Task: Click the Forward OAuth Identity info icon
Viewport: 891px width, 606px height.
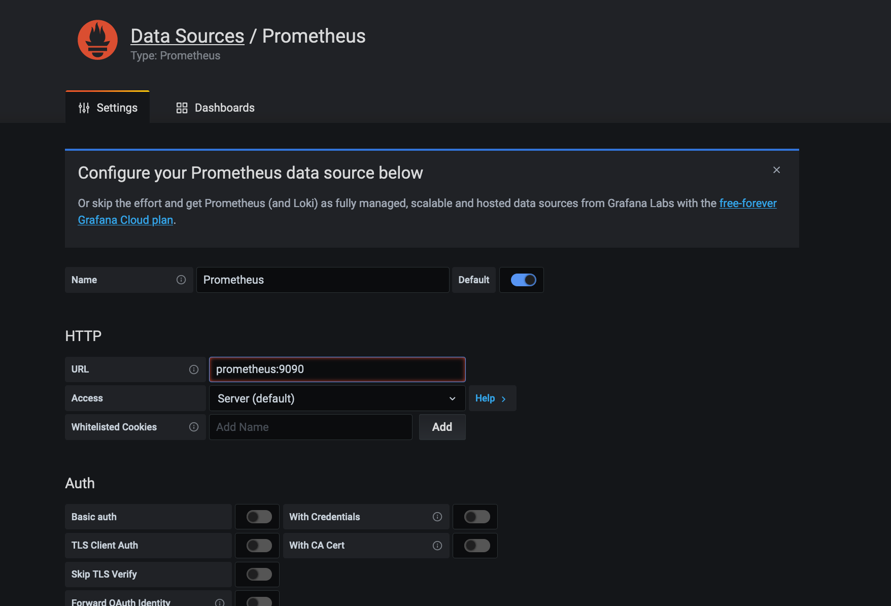Action: 220,602
